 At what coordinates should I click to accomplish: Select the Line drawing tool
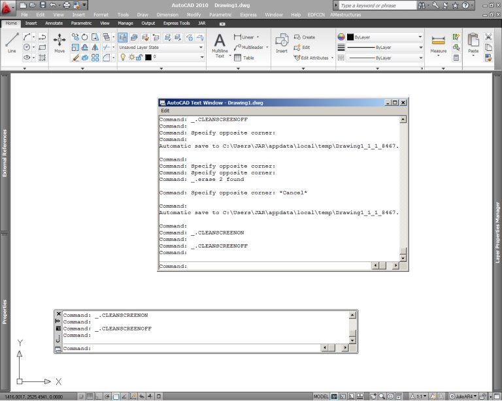pos(12,43)
